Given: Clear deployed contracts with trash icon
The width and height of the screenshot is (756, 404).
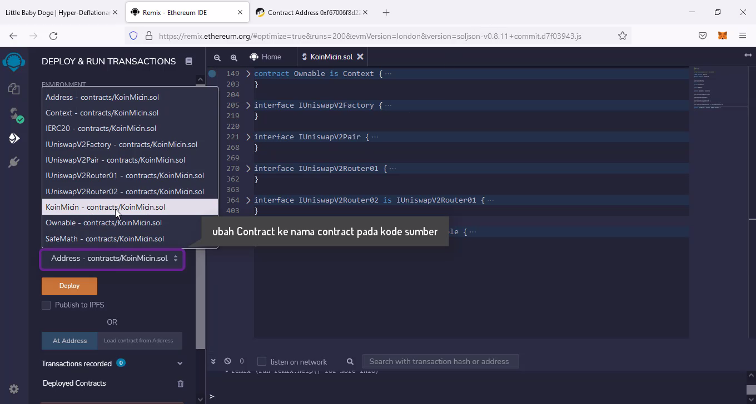Looking at the screenshot, I should tap(180, 383).
